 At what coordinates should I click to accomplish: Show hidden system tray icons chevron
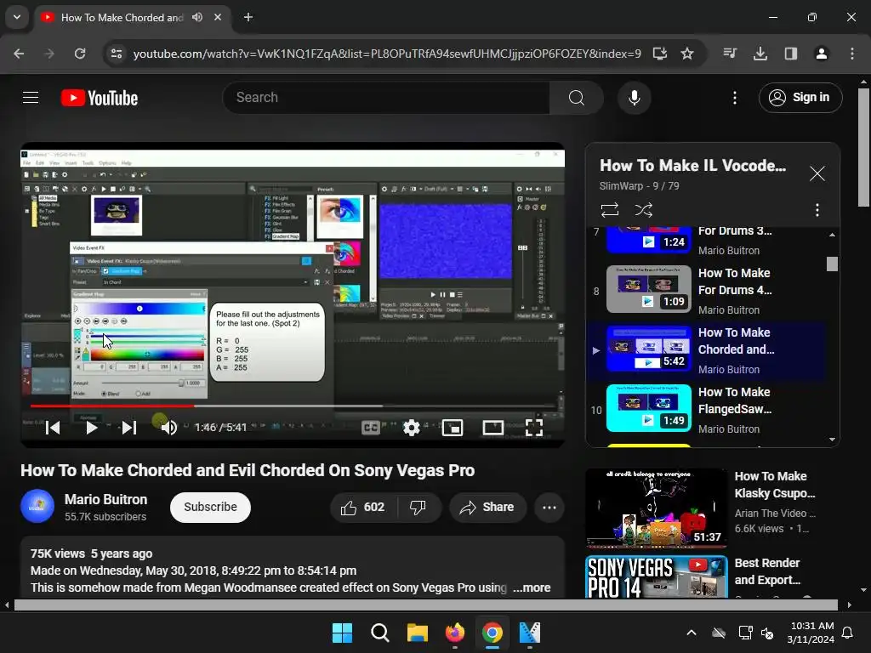coord(691,633)
